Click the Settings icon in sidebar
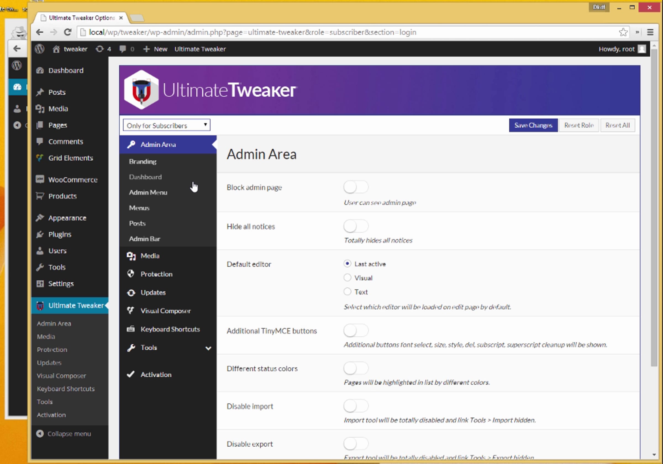This screenshot has width=663, height=464. tap(40, 284)
